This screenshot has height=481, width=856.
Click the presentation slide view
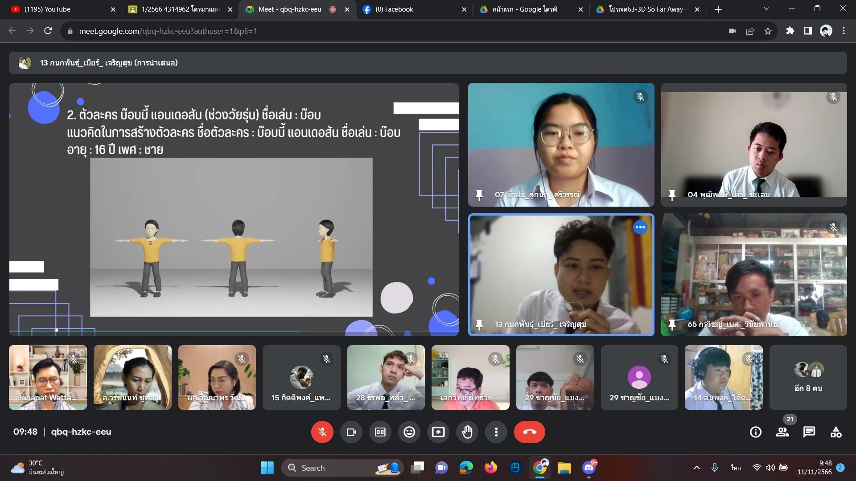pyautogui.click(x=234, y=209)
